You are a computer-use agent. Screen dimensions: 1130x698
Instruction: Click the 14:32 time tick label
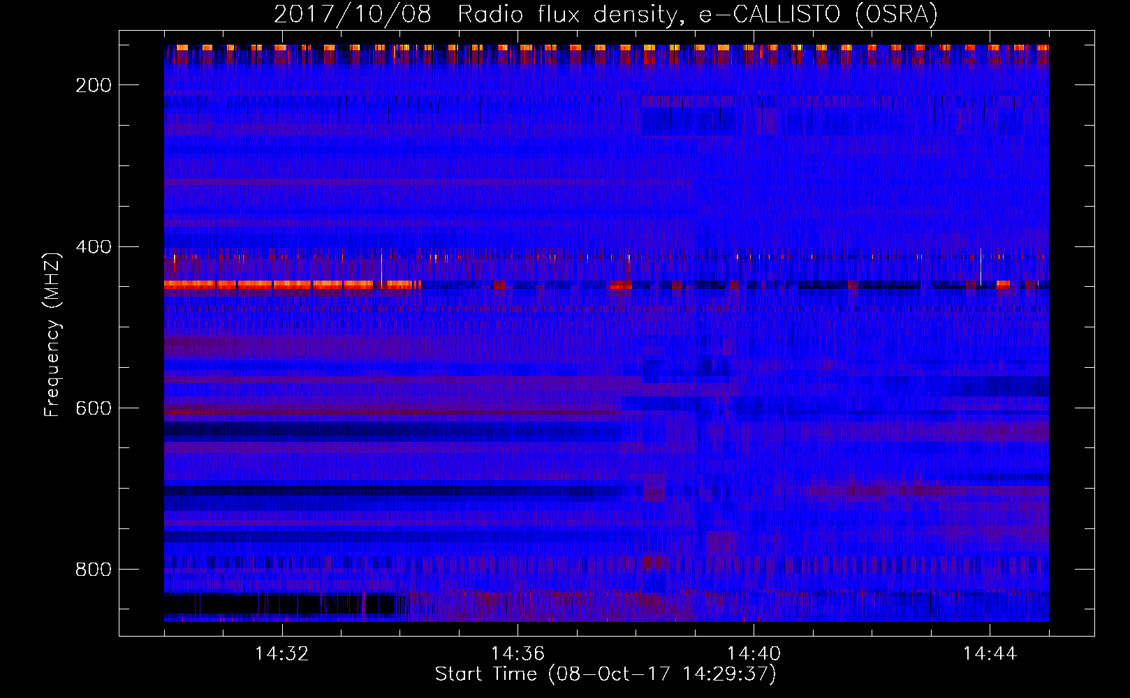tap(281, 653)
